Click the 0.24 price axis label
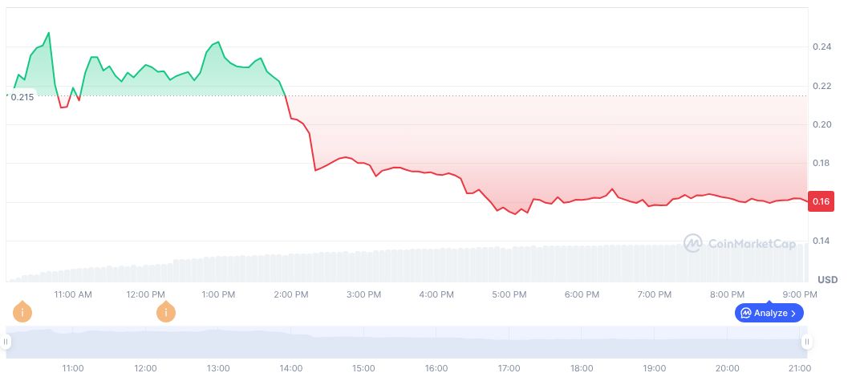Viewport: 860px width, 377px height. tap(821, 47)
